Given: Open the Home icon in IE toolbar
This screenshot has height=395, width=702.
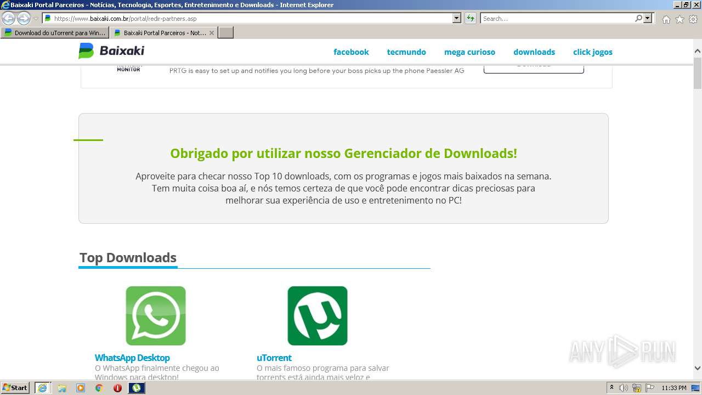Looking at the screenshot, I should (x=666, y=19).
